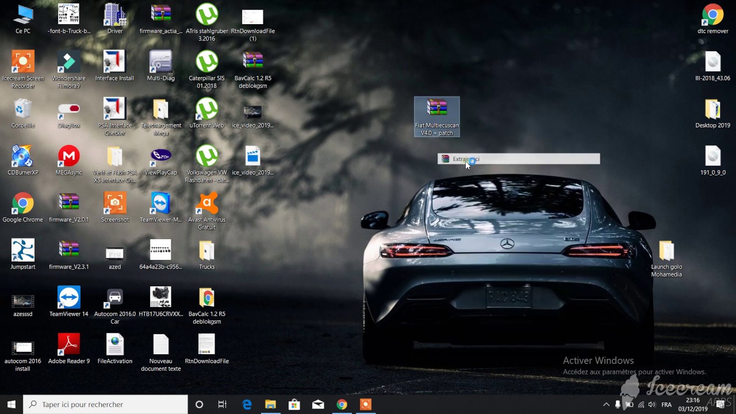Screen dimensions: 736x414
Task: Change the FRA input language
Action: point(666,404)
